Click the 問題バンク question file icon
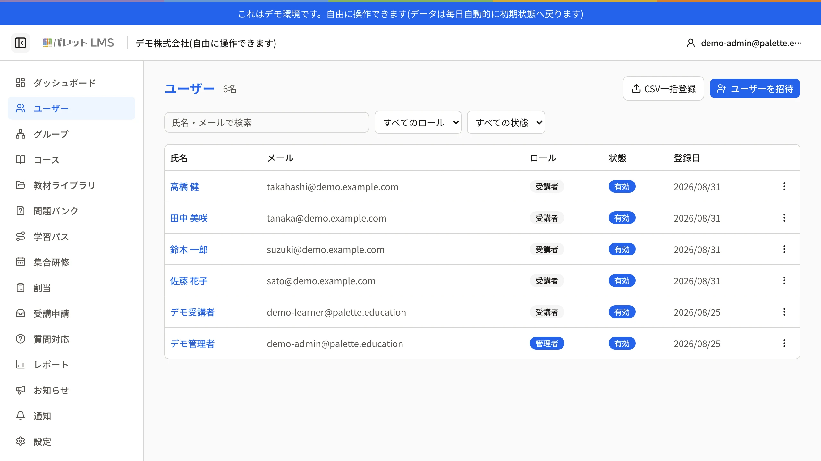The image size is (821, 461). [21, 211]
